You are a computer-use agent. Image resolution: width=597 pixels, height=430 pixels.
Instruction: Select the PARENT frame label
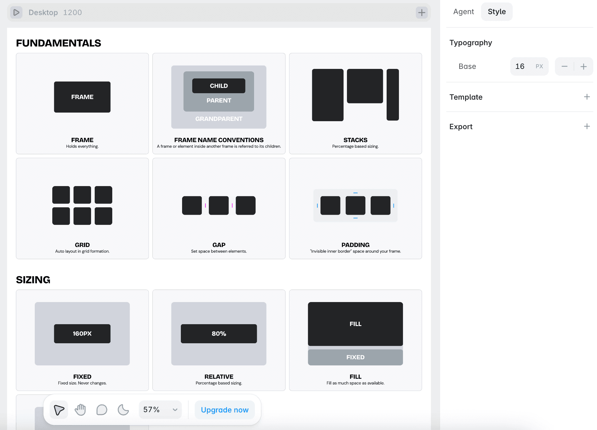coord(219,101)
